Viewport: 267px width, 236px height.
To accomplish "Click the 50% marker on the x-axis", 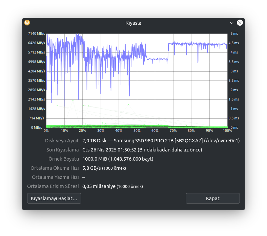I will (x=137, y=131).
